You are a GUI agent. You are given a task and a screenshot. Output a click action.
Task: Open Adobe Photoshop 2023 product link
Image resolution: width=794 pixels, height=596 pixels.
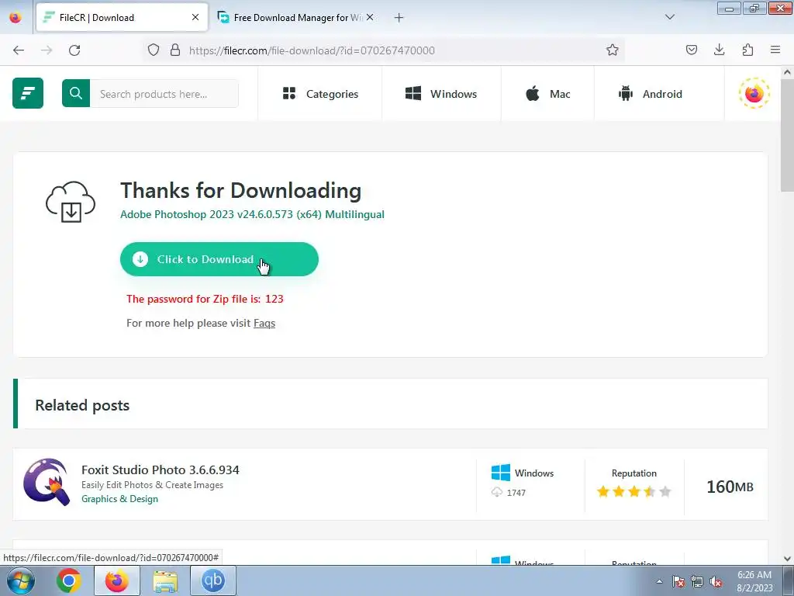tap(252, 214)
